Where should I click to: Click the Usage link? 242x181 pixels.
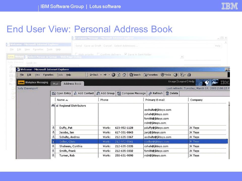pyautogui.click(x=172, y=81)
